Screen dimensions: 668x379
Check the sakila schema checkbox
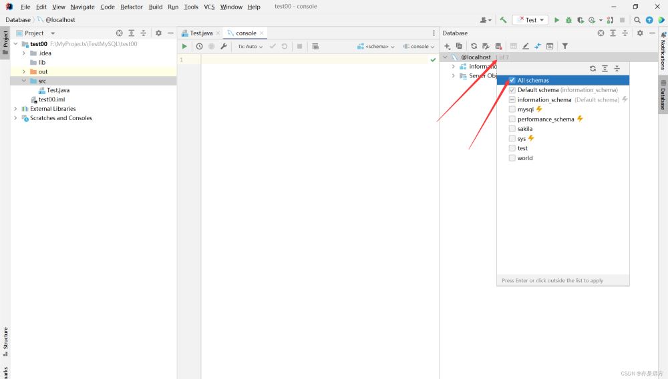pos(512,129)
